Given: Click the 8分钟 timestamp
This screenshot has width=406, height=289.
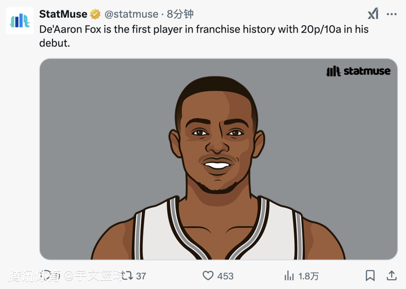Looking at the screenshot, I should tap(180, 14).
